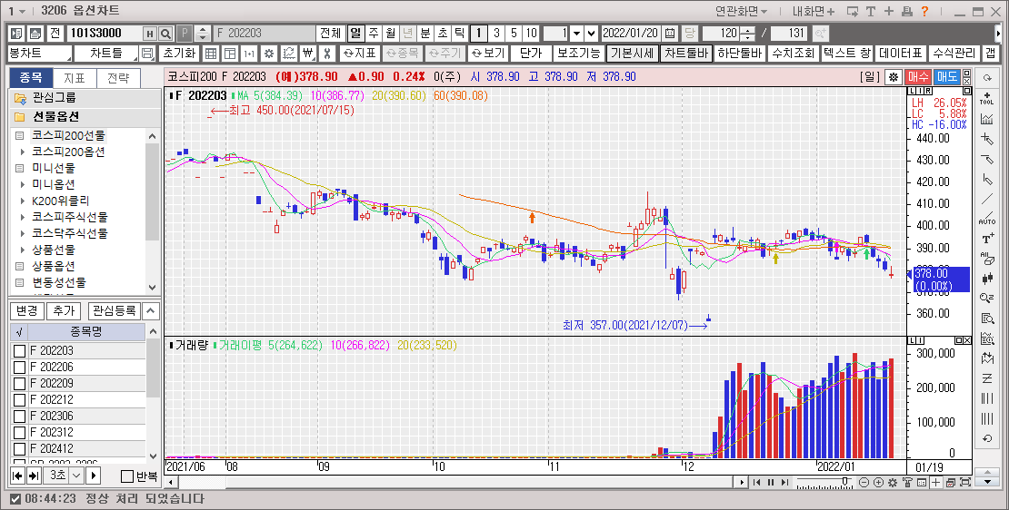1009x510 pixels.
Task: Click the fullscreen expand icon at bottom right
Action: tap(965, 483)
